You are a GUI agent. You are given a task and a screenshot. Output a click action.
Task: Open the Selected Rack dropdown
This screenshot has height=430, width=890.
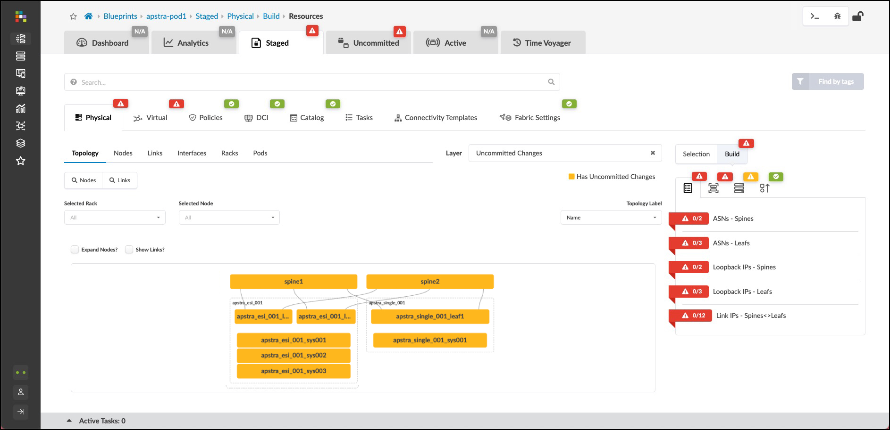[x=115, y=218]
